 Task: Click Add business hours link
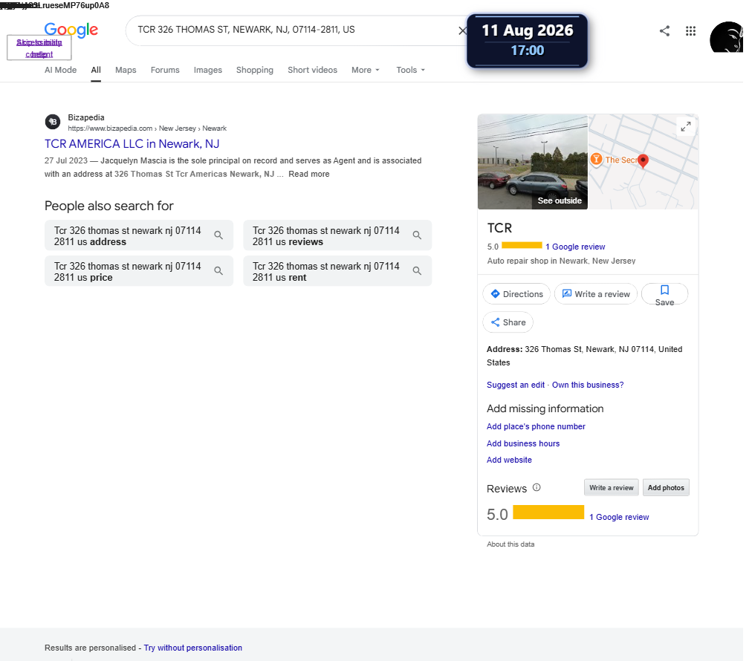click(522, 443)
